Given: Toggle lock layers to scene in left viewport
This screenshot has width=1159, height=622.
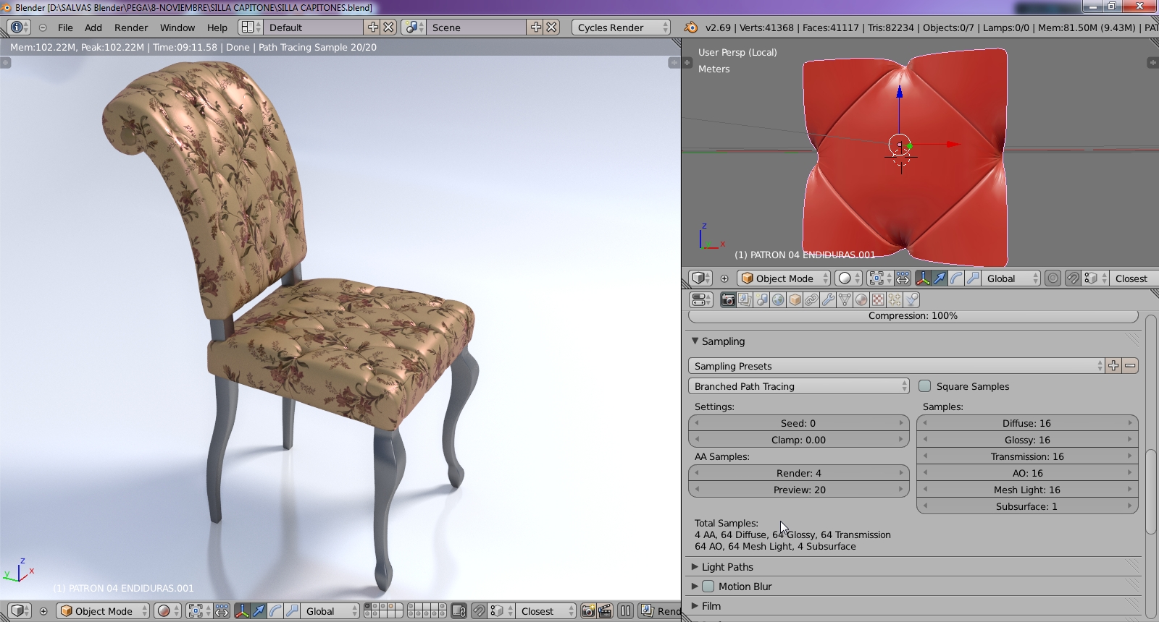Looking at the screenshot, I should [x=459, y=611].
